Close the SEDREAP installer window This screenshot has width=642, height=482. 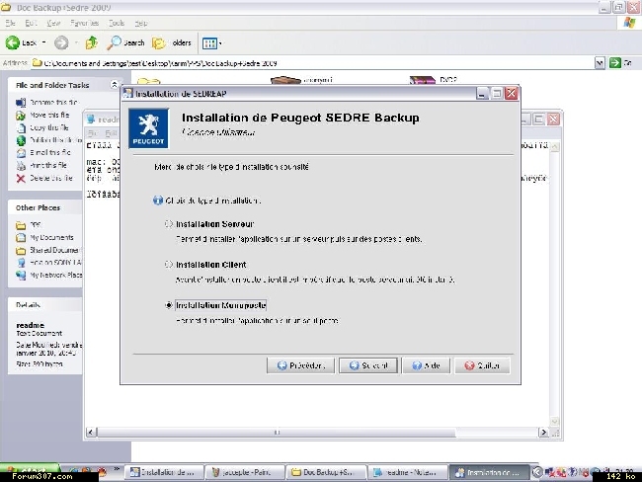coord(511,94)
